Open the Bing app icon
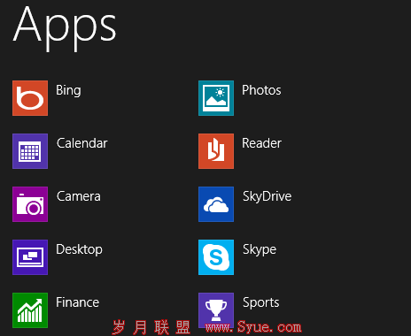This screenshot has height=336, width=411. coord(30,98)
